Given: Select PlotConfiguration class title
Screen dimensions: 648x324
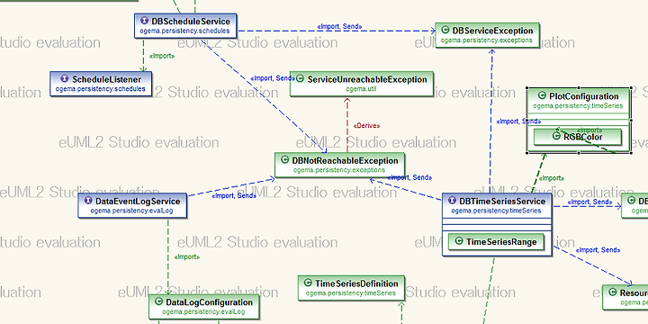Looking at the screenshot, I should click(x=584, y=96).
